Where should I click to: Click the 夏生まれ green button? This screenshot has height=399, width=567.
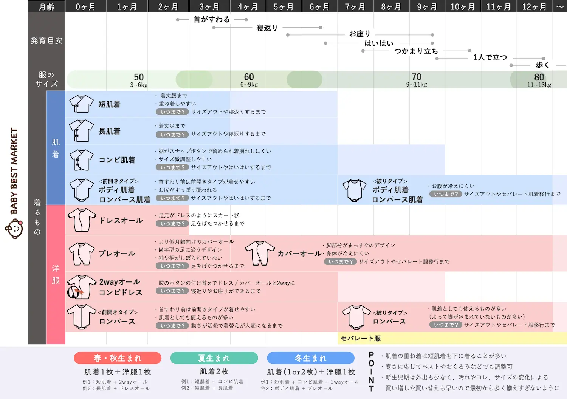coord(214,357)
